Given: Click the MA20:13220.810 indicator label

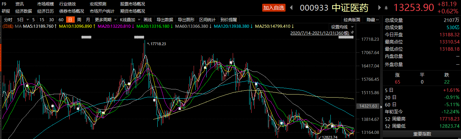Looking at the screenshot, I should 115,26.
